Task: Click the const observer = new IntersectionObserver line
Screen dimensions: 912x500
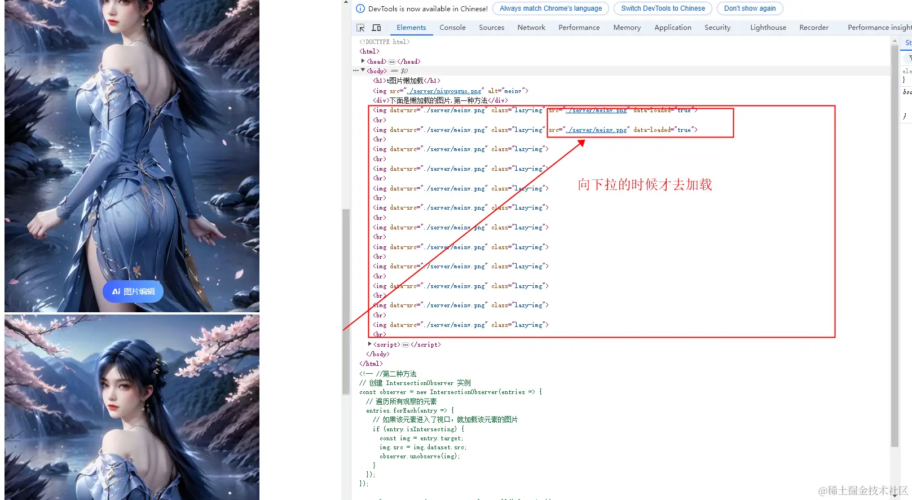Action: [x=451, y=392]
